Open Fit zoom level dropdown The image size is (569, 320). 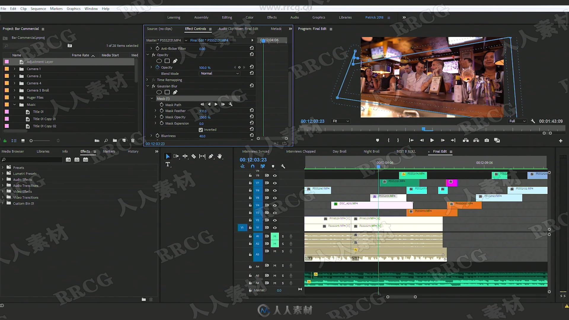tap(341, 121)
